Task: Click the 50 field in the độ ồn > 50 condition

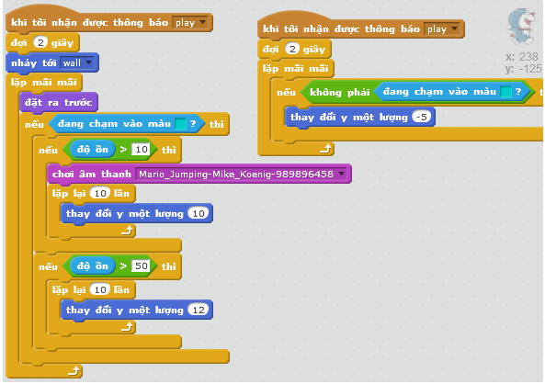Action: (142, 266)
